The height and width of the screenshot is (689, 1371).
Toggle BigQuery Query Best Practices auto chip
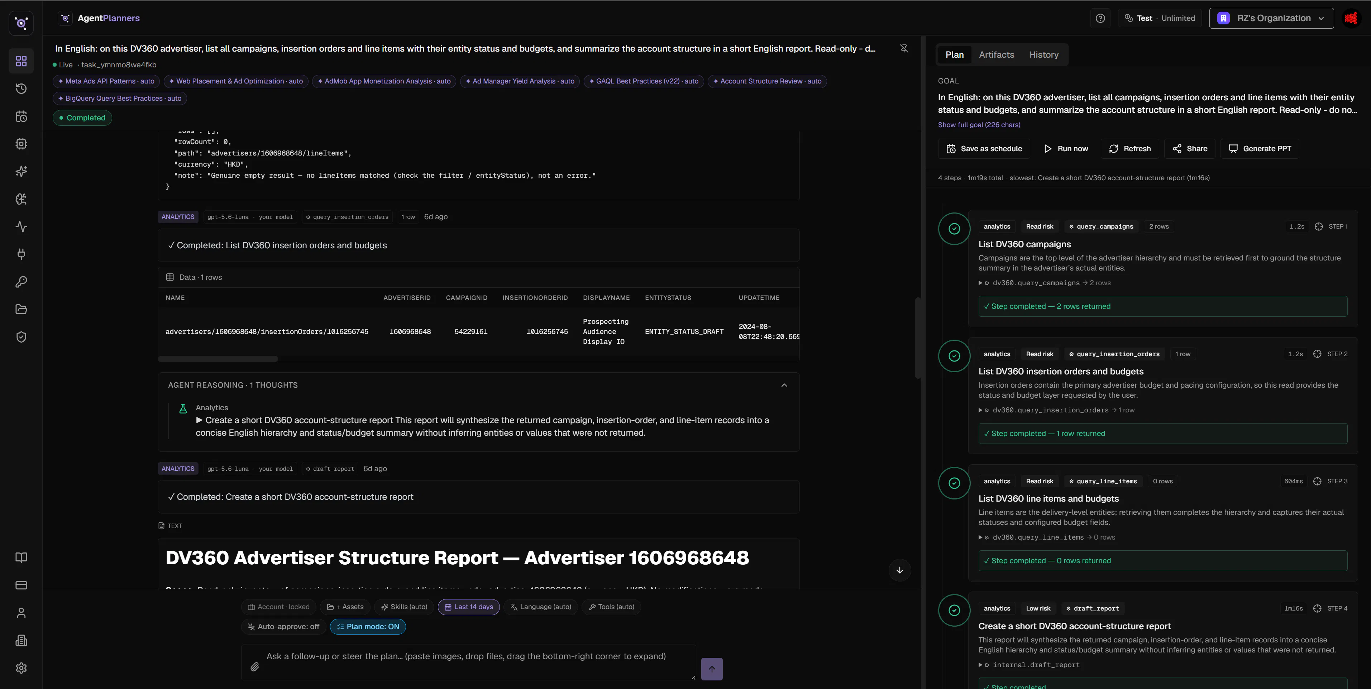coord(120,99)
